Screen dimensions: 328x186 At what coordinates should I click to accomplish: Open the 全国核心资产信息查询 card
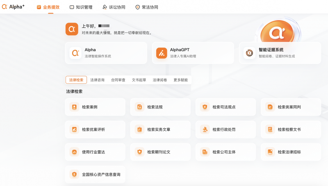tap(95, 175)
